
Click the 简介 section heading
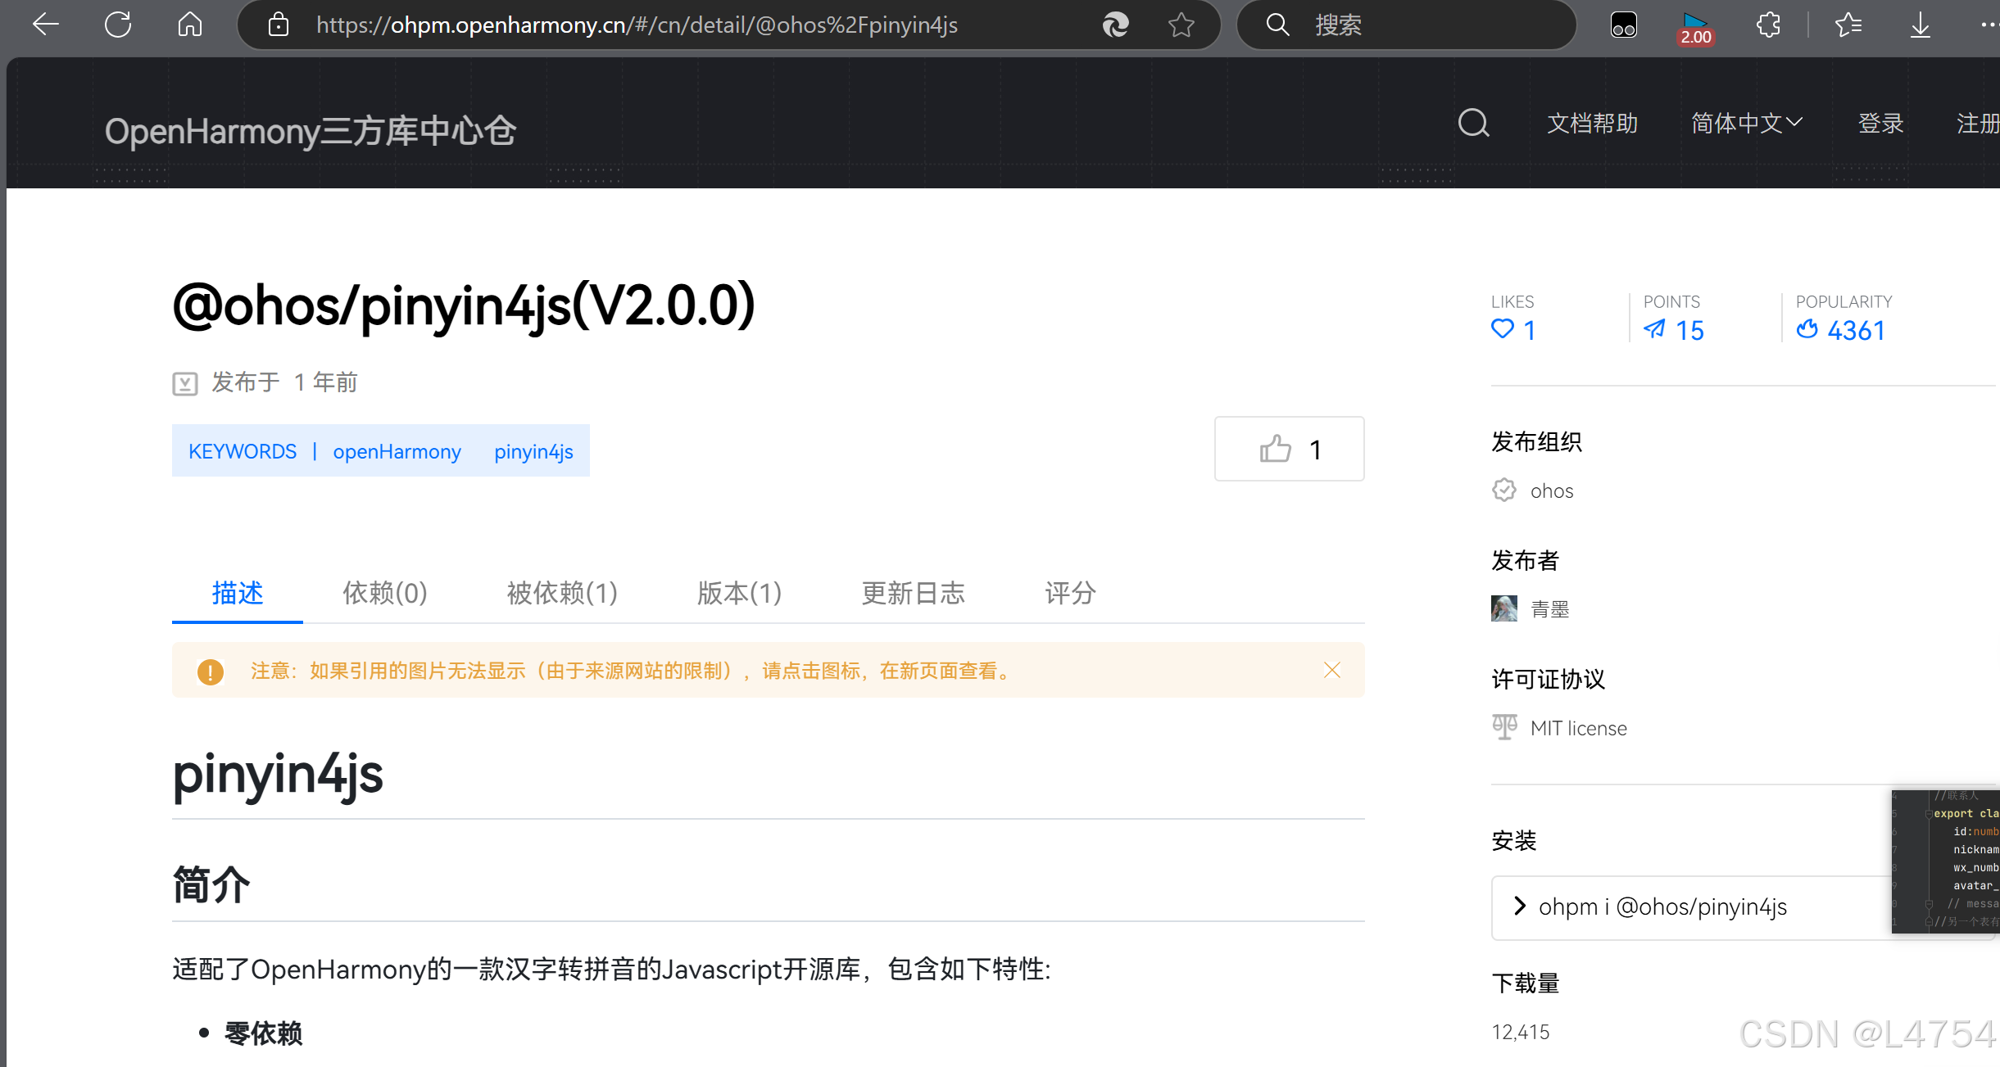point(211,885)
